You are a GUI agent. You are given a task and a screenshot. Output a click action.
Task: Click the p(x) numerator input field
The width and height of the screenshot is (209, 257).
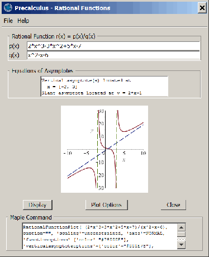point(113,46)
